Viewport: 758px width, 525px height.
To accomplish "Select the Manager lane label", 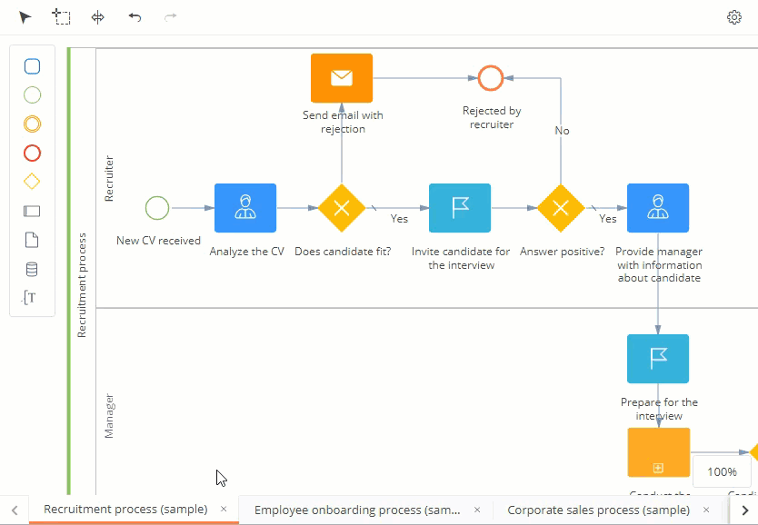I will (x=109, y=416).
